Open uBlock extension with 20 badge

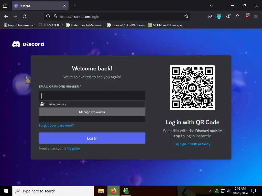click(x=247, y=16)
